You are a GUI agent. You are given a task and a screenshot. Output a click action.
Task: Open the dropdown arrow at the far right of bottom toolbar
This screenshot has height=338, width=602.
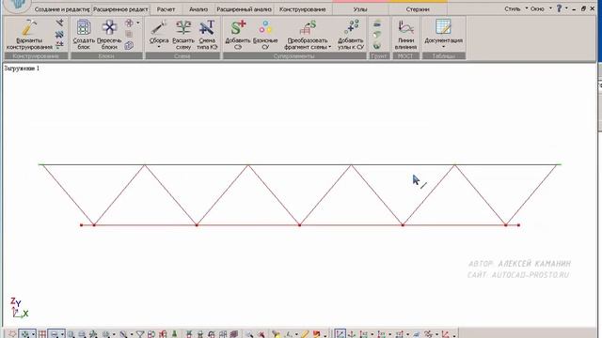pyautogui.click(x=453, y=335)
